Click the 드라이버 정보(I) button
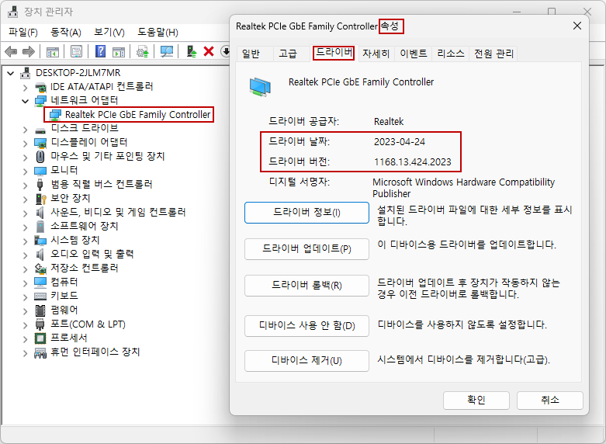This screenshot has height=444, width=606. pos(306,213)
